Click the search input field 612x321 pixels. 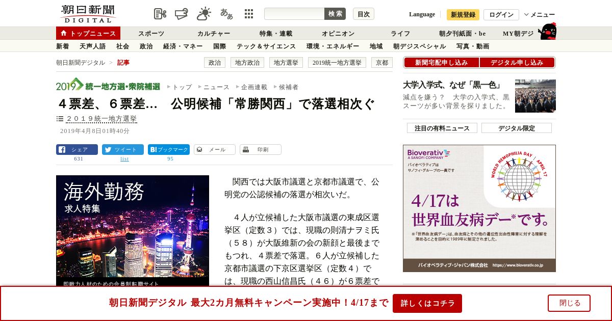(x=294, y=14)
